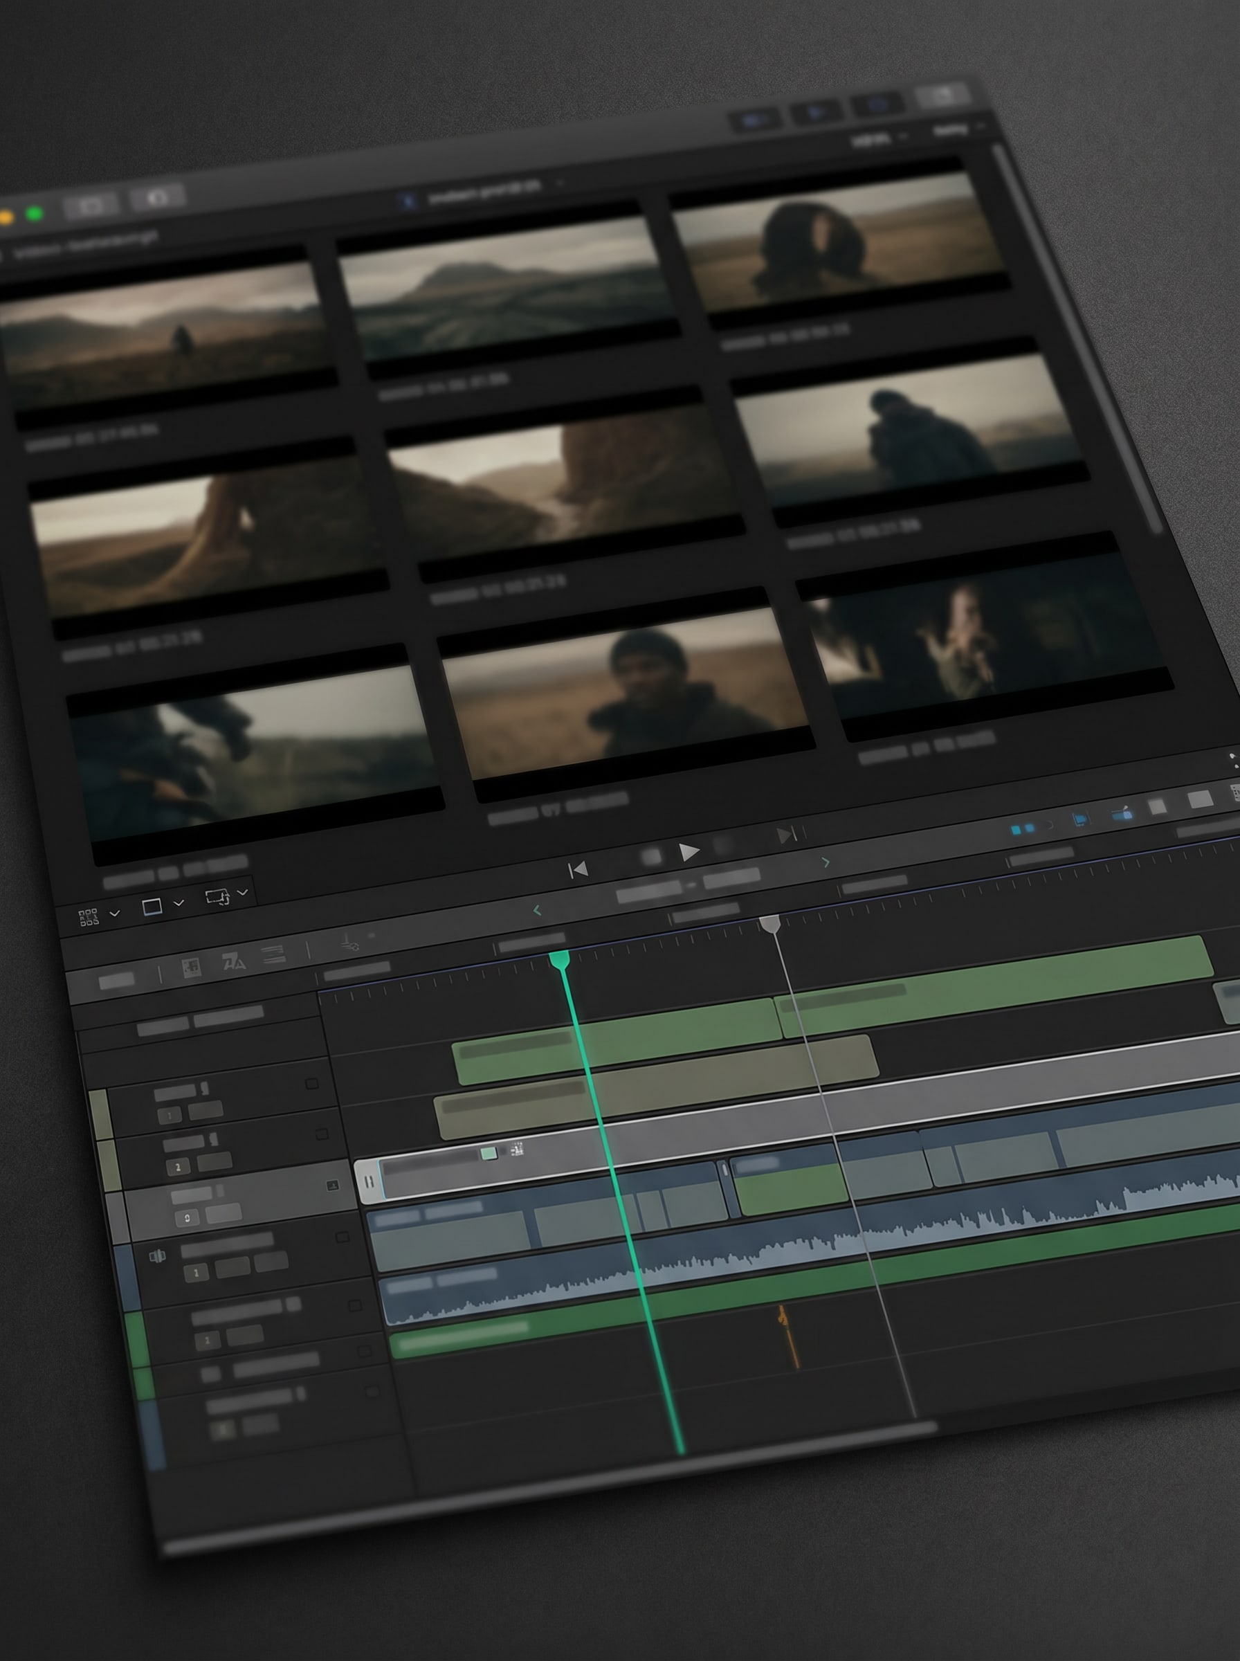Click the first grey button beside the traffic lights
Image resolution: width=1240 pixels, height=1661 pixels.
(x=91, y=205)
